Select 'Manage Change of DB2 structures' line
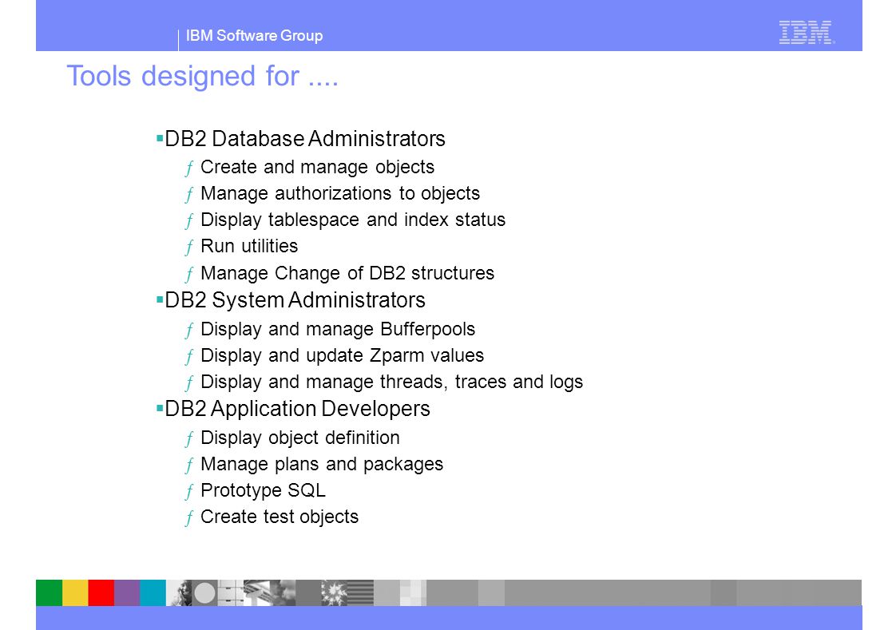The image size is (896, 630). pyautogui.click(x=347, y=273)
